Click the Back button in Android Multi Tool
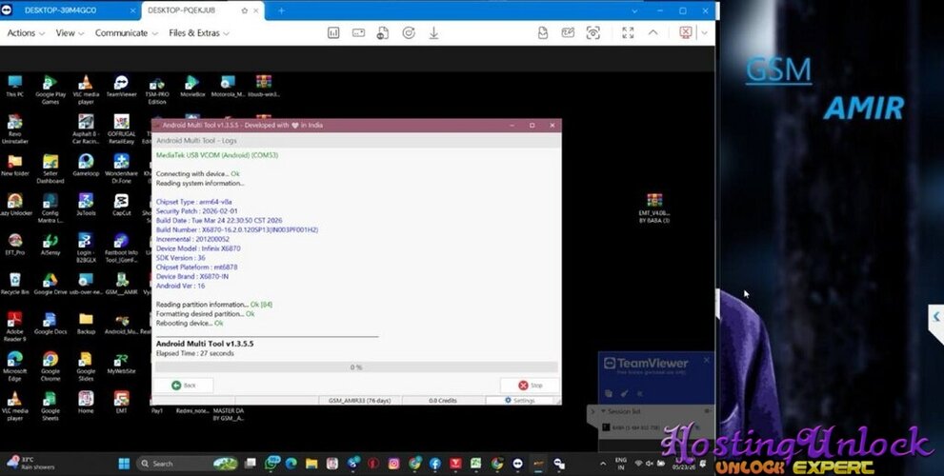 (x=184, y=386)
